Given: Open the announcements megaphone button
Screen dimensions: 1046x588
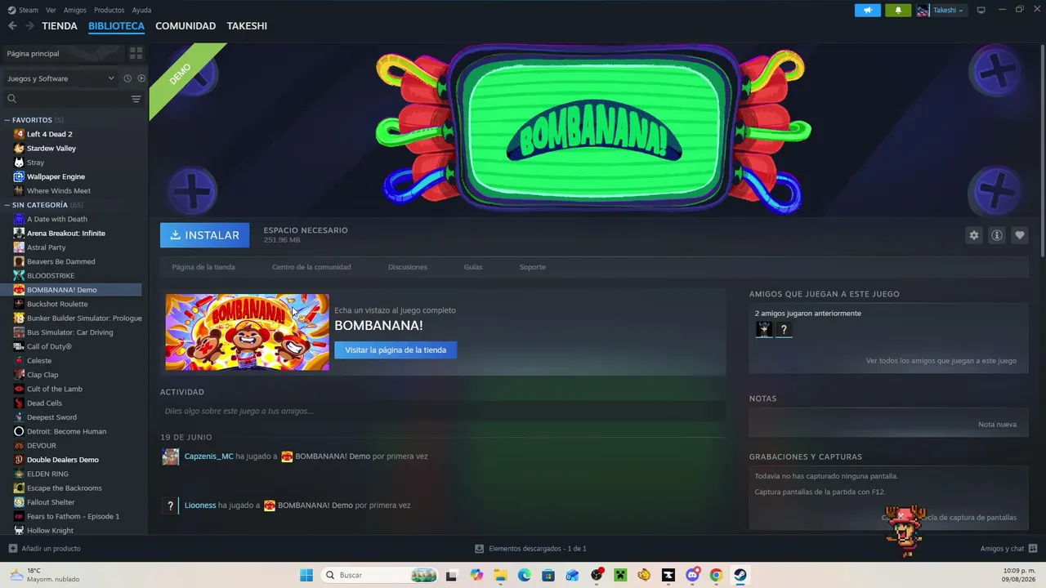Looking at the screenshot, I should [x=868, y=10].
